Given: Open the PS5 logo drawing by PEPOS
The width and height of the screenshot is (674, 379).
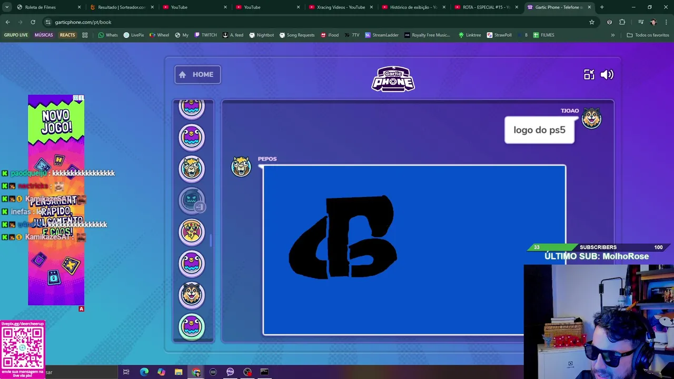Looking at the screenshot, I should click(414, 250).
